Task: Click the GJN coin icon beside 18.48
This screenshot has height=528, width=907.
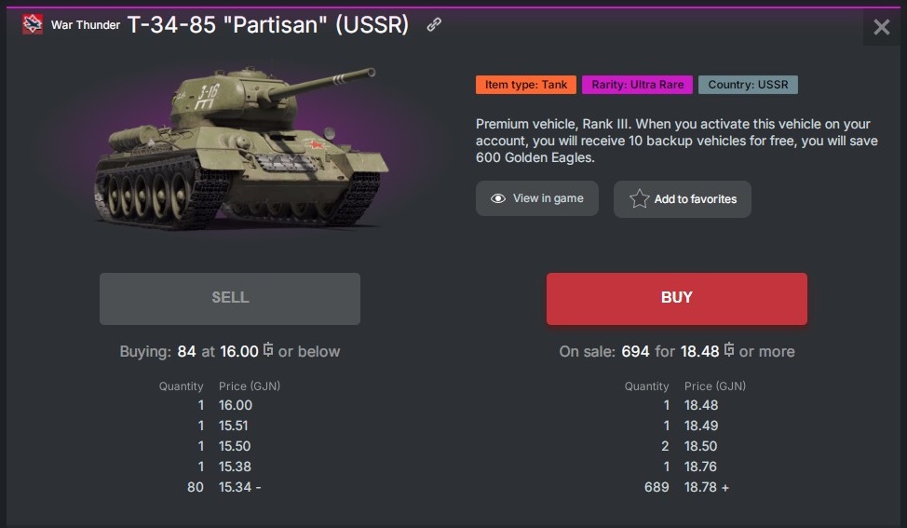Action: tap(729, 351)
